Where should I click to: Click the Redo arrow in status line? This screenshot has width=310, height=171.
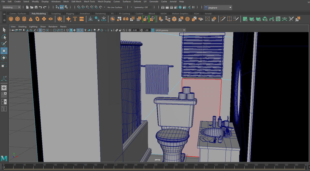45,7
